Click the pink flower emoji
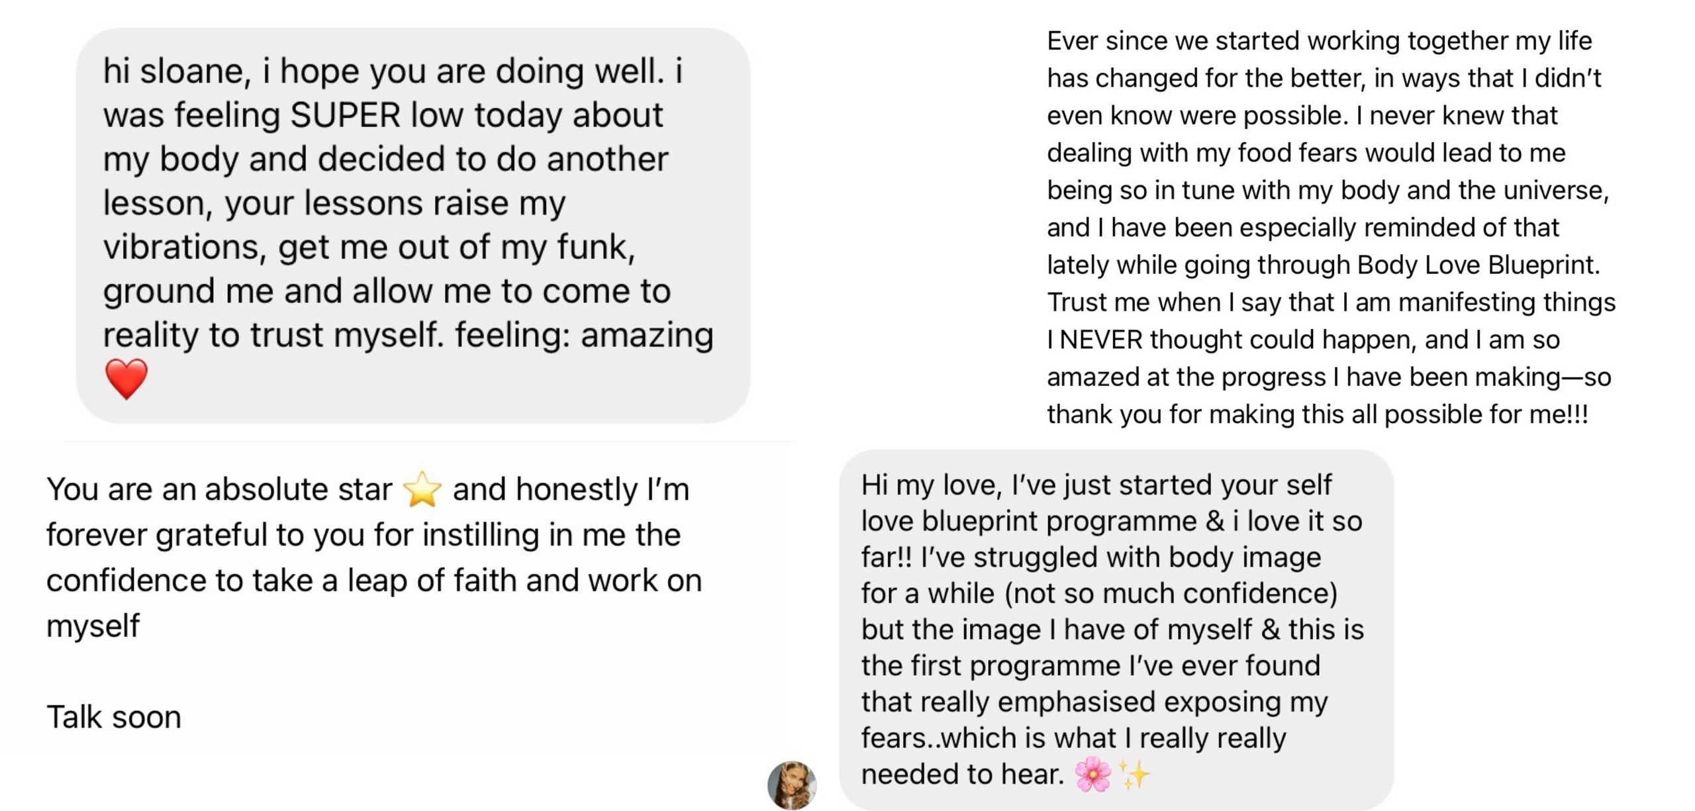Image resolution: width=1695 pixels, height=811 pixels. (x=1093, y=774)
